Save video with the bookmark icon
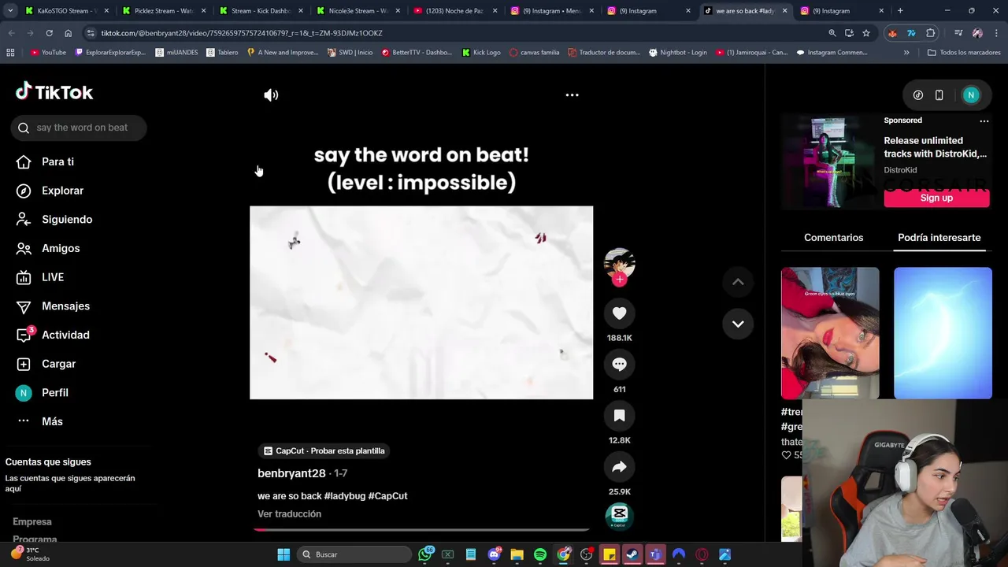Screen dimensions: 1008x567 (x=620, y=416)
